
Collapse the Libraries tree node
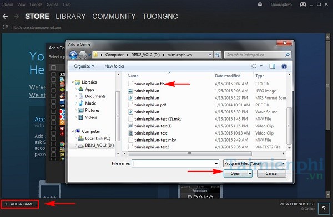[73, 82]
